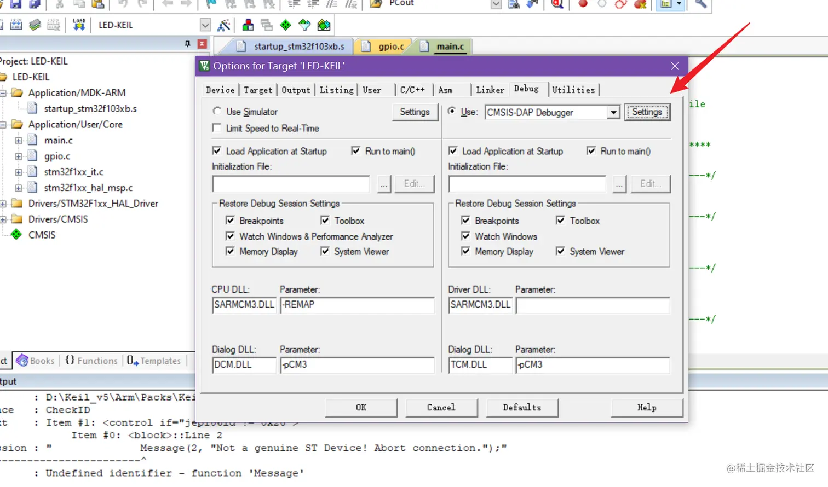The height and width of the screenshot is (487, 828).
Task: Toggle simulator-side Breakpoints checkbox
Action: [x=231, y=220]
